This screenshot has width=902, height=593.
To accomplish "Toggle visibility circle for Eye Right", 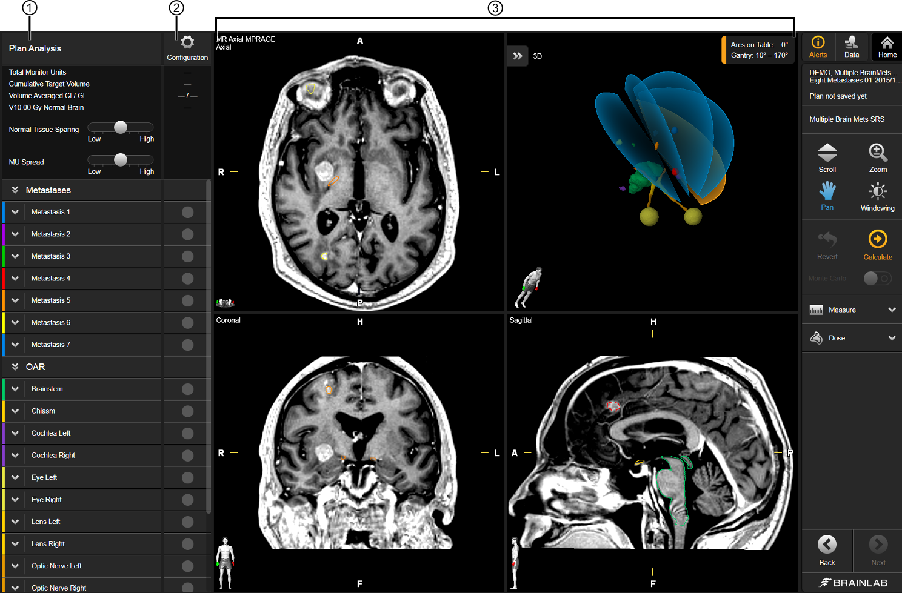I will coord(187,500).
